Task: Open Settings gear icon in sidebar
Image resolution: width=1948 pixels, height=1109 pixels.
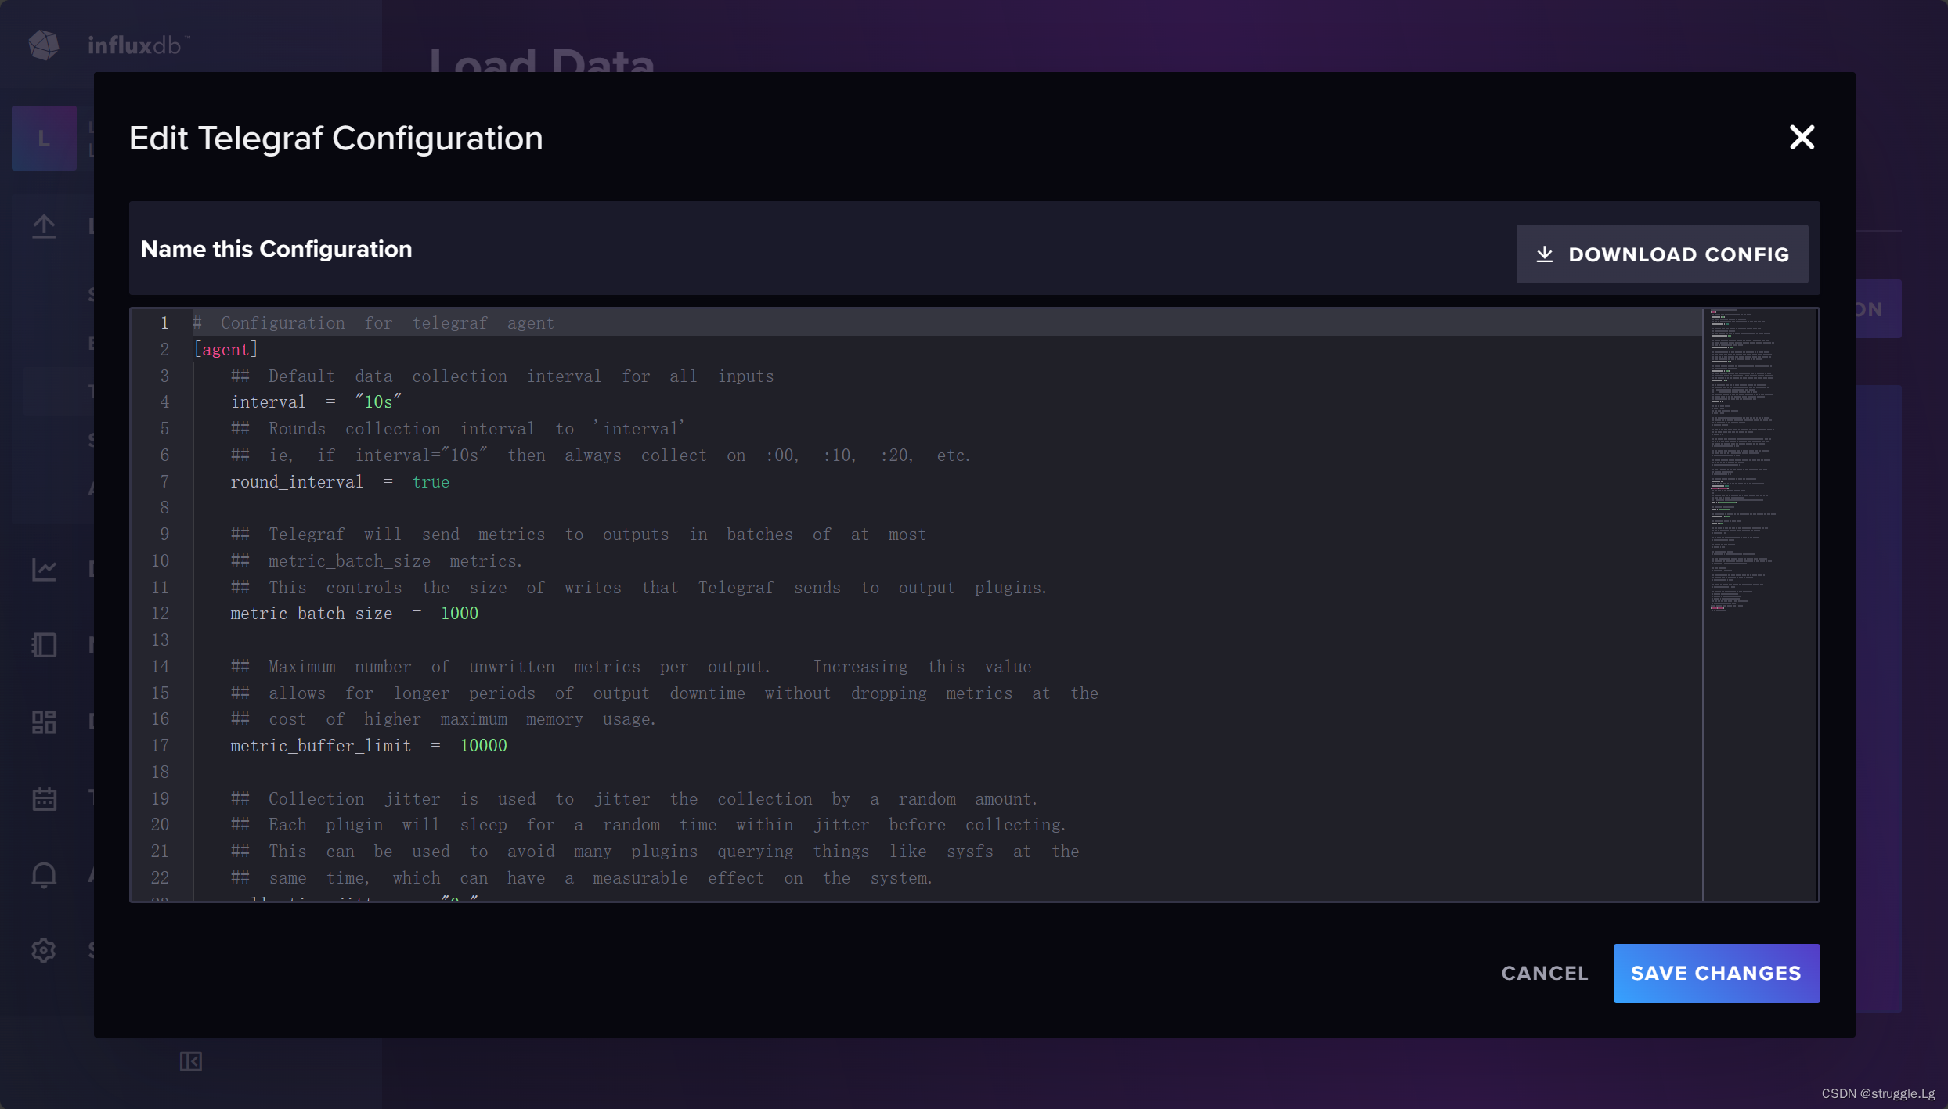Action: pyautogui.click(x=44, y=950)
